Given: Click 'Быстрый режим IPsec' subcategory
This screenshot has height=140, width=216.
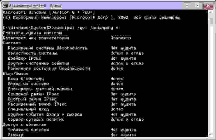Looking at the screenshot, I should (32, 99).
